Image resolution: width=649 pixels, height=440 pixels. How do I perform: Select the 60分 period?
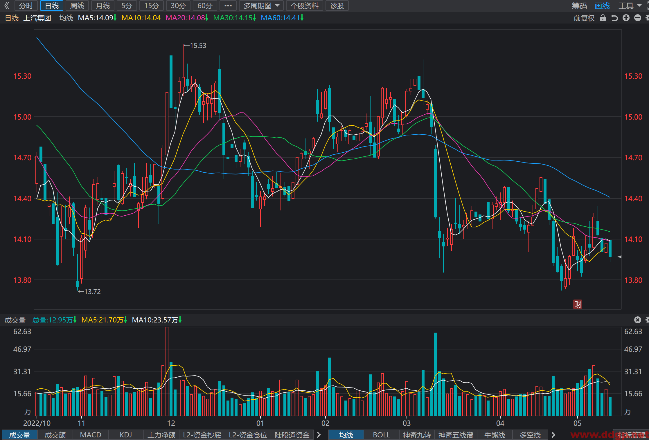(x=205, y=6)
